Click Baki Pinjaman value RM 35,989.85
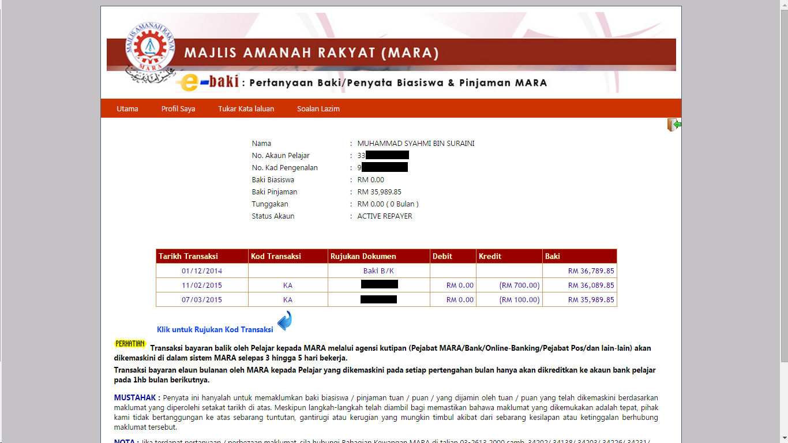Viewport: 788px width, 443px height. point(379,192)
